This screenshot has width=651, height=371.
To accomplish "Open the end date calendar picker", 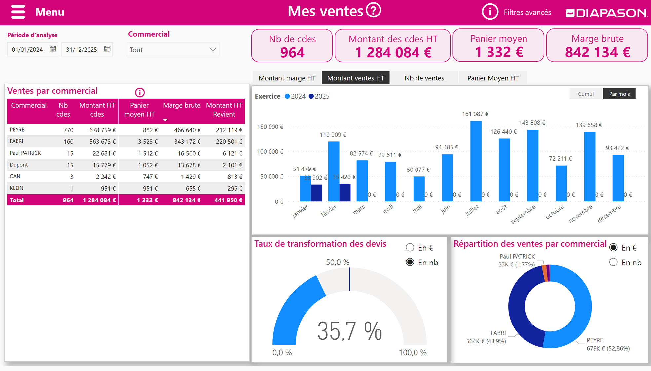I will click(107, 49).
